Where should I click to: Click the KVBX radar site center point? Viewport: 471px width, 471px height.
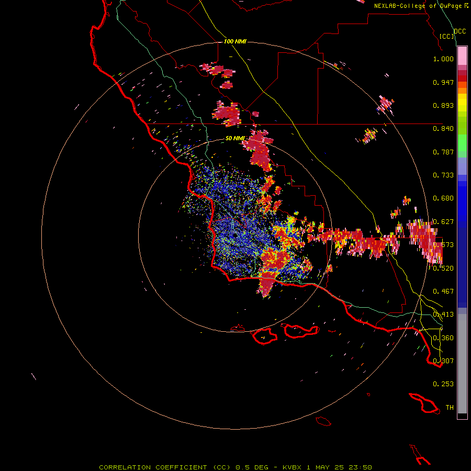point(234,235)
